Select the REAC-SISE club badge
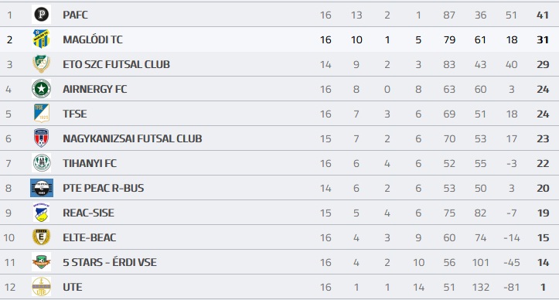This screenshot has height=300, width=559. coord(41,213)
